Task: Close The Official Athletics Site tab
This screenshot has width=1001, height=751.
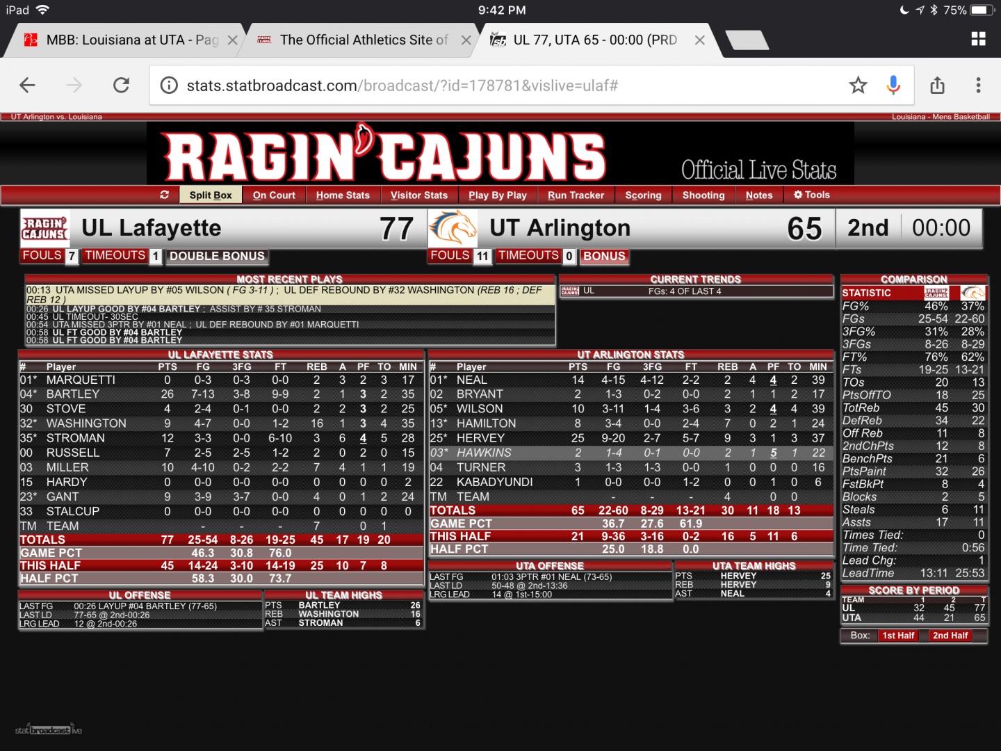Action: click(x=466, y=40)
